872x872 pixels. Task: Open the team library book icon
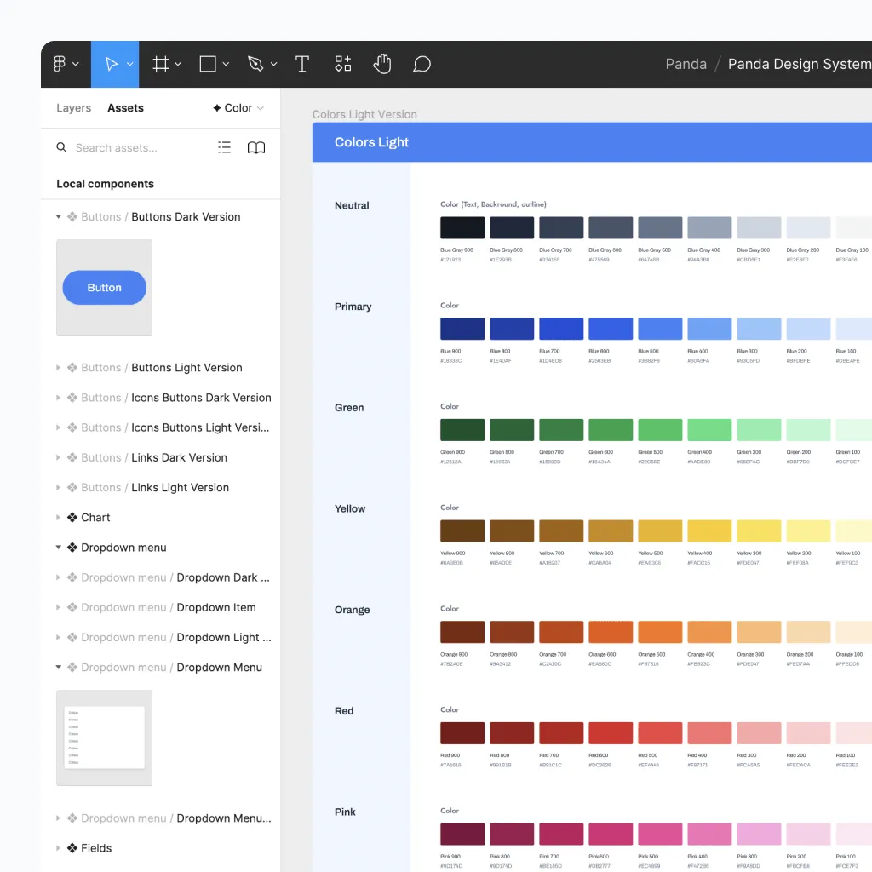255,147
